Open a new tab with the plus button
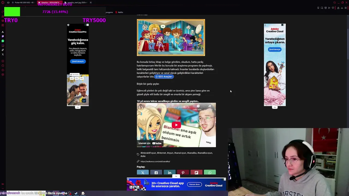 [x=91, y=2]
